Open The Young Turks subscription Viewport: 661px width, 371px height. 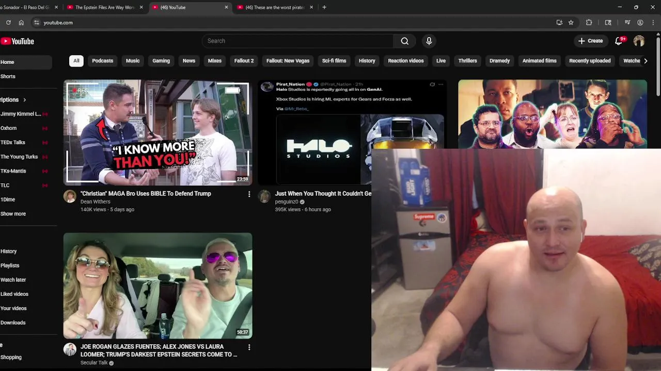pyautogui.click(x=25, y=157)
